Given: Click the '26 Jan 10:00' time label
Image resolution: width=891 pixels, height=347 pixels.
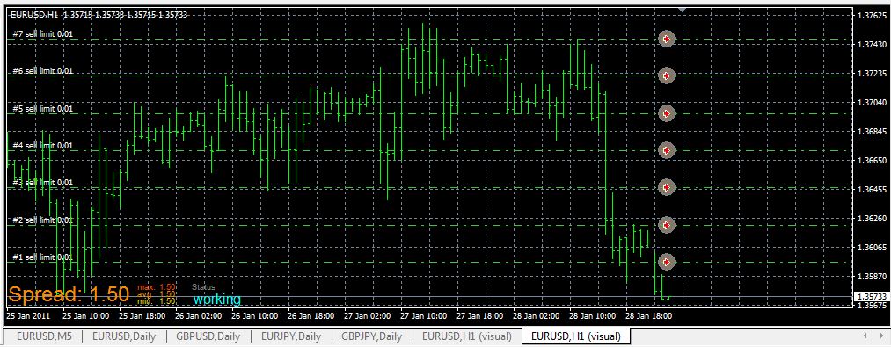Looking at the screenshot, I should (255, 315).
